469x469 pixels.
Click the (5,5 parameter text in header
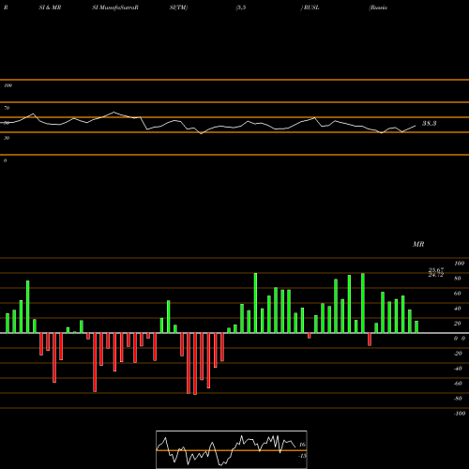point(241,8)
